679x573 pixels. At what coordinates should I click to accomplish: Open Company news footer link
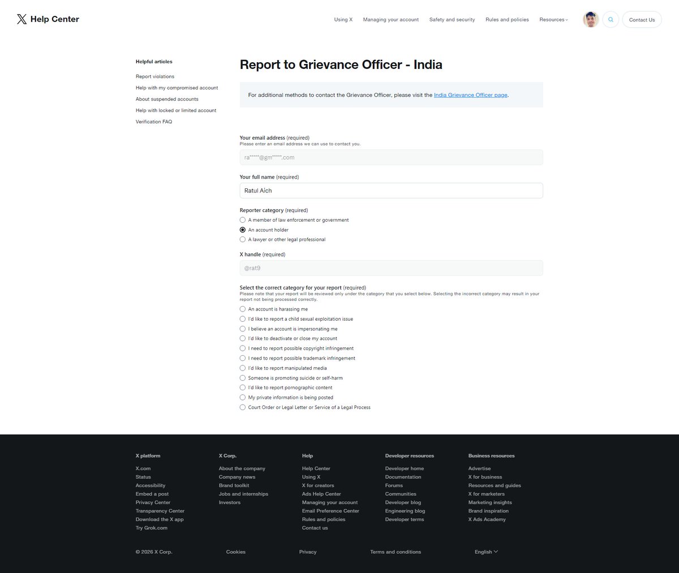237,477
